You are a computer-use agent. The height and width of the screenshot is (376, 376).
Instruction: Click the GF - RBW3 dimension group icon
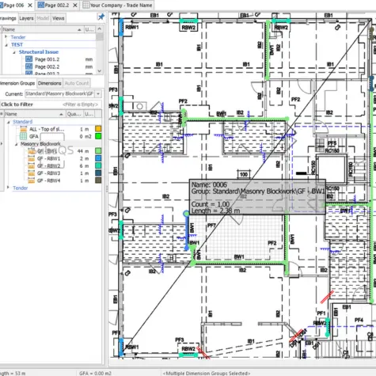pos(32,173)
